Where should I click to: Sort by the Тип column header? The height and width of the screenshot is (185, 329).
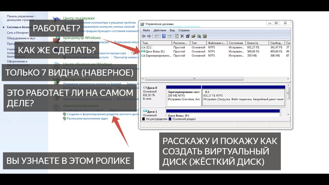(x=198, y=43)
